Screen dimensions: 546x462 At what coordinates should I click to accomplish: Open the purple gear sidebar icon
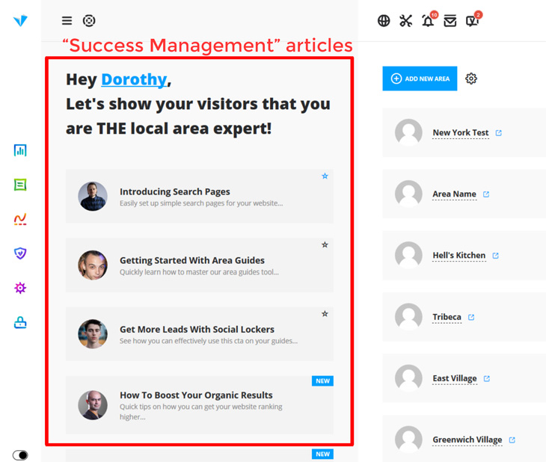click(20, 288)
